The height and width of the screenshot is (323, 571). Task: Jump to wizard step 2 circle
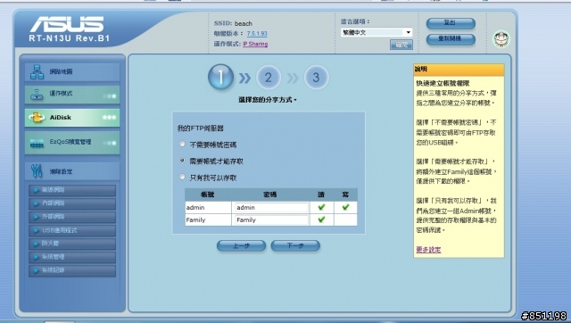[x=268, y=78]
